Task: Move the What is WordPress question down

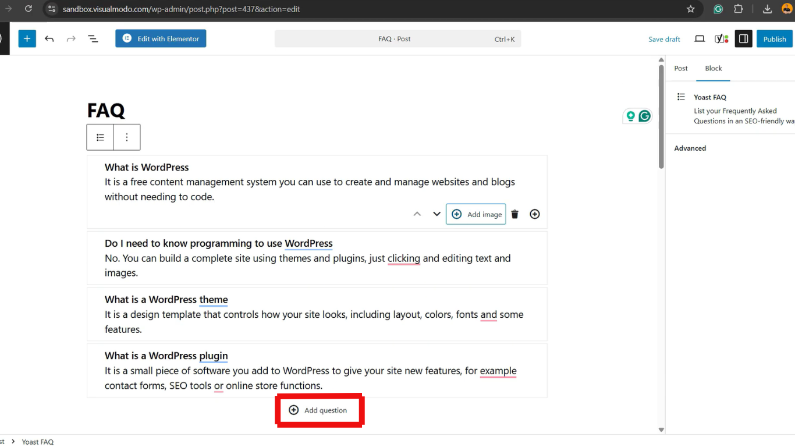Action: click(436, 214)
